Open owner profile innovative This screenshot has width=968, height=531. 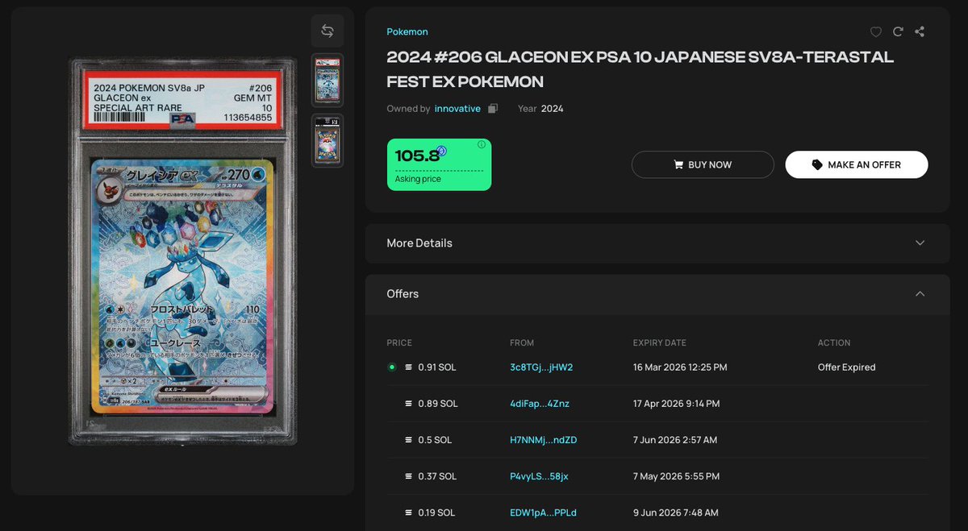[457, 109]
